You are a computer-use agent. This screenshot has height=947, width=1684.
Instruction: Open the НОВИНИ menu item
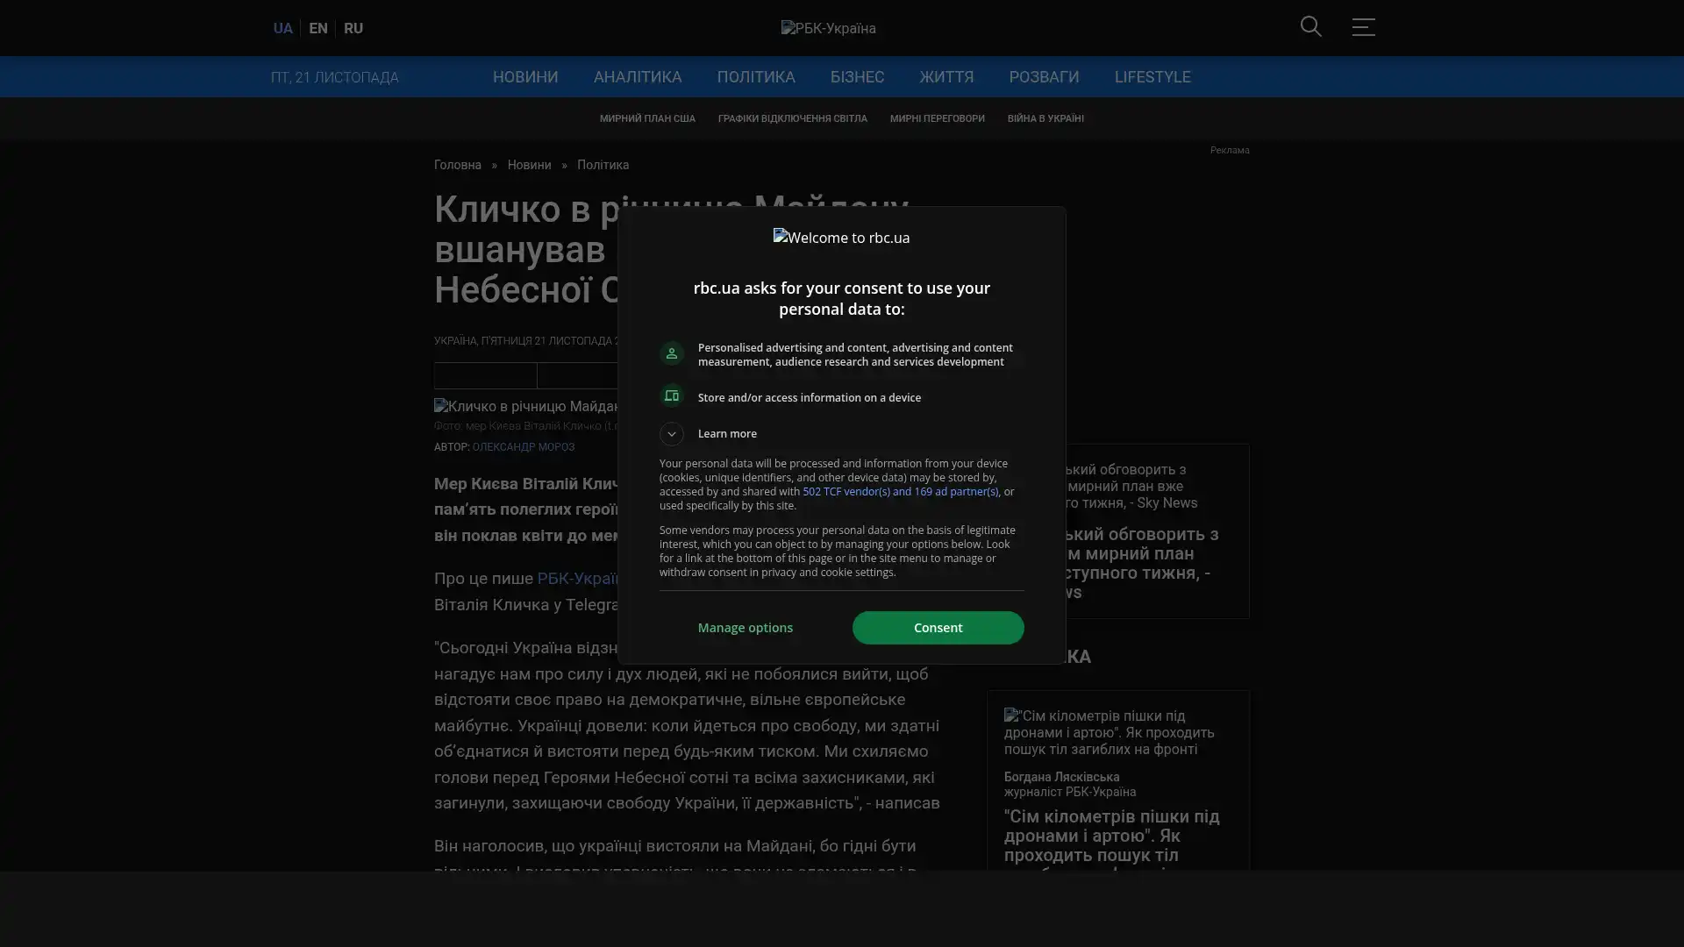coord(524,77)
